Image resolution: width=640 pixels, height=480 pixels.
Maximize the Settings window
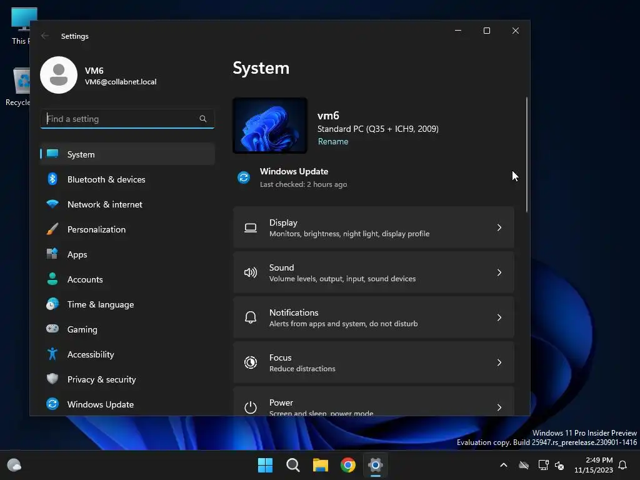pos(486,31)
